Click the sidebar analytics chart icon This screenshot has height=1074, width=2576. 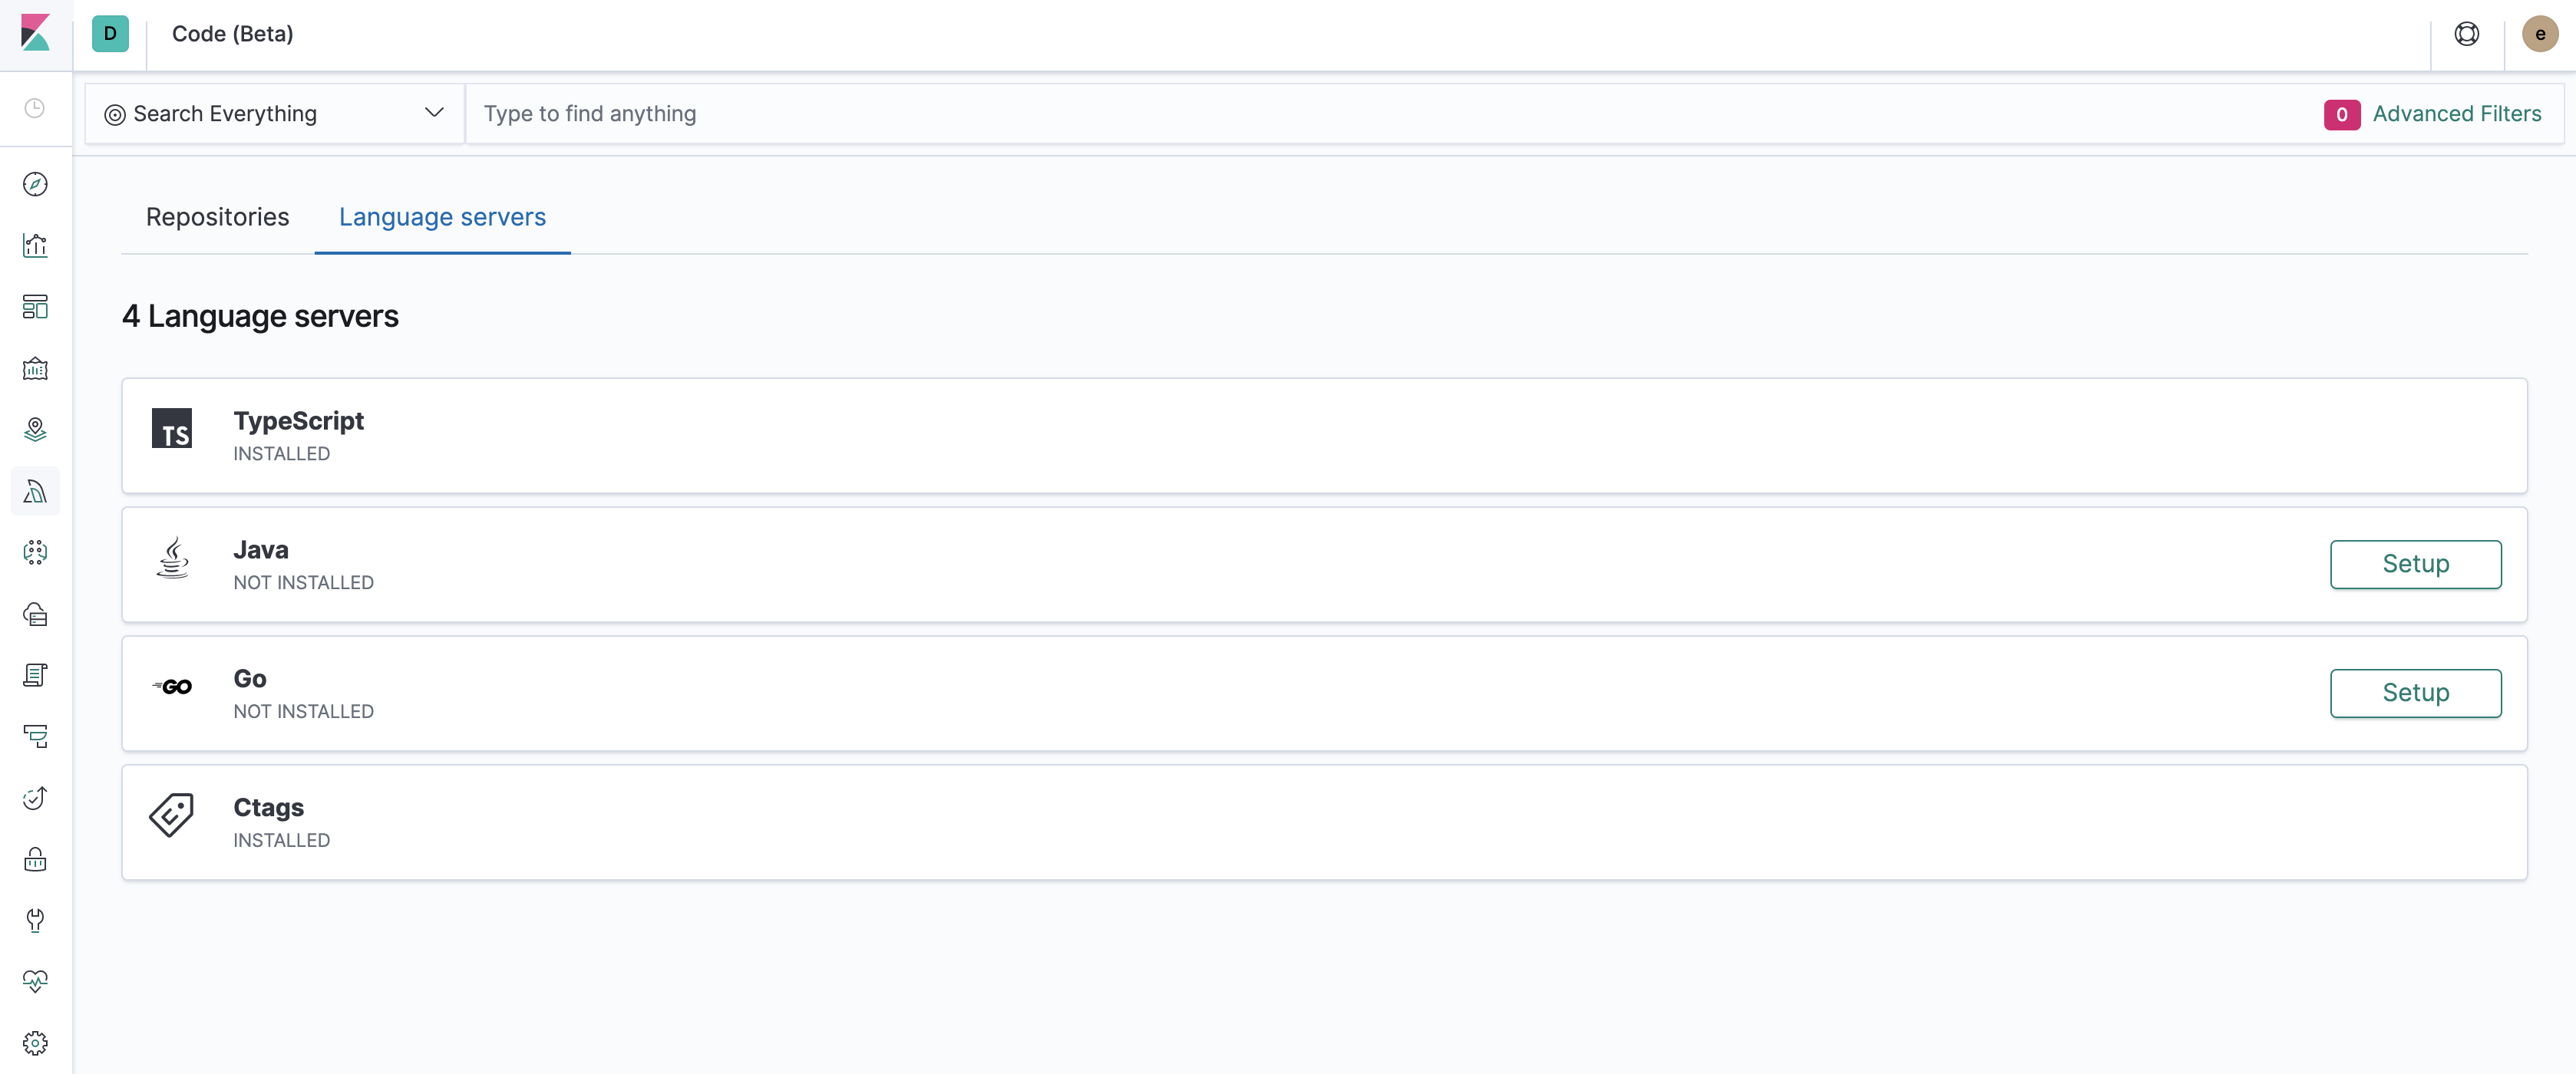click(x=36, y=243)
